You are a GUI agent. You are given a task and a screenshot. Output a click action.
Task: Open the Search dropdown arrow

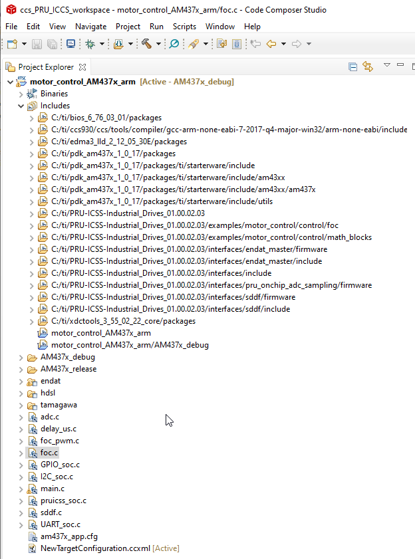coord(206,44)
